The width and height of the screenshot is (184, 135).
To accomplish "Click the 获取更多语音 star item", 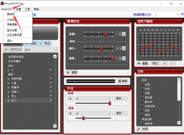I will coord(14,57).
